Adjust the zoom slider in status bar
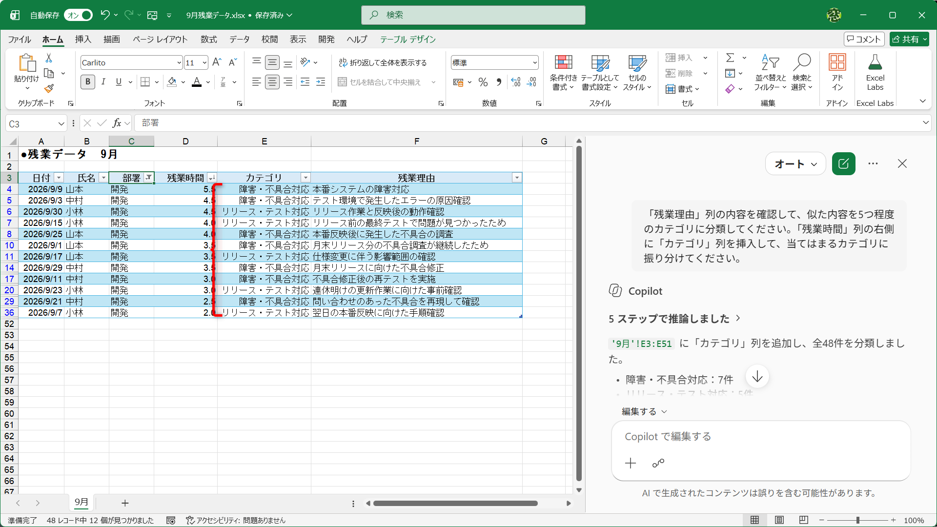 point(857,520)
